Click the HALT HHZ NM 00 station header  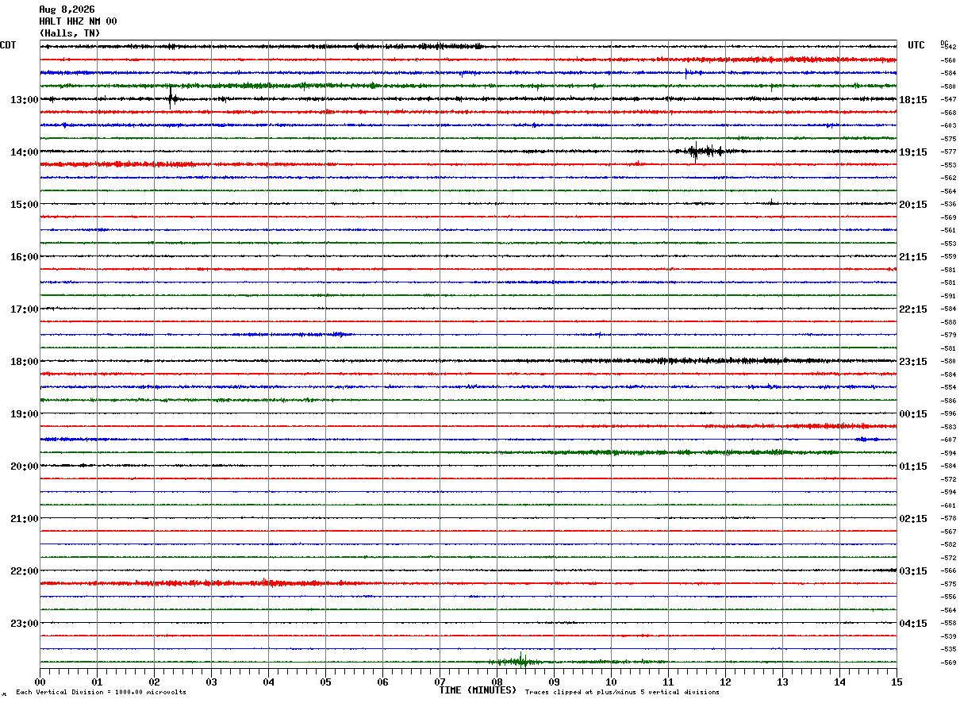pyautogui.click(x=78, y=21)
